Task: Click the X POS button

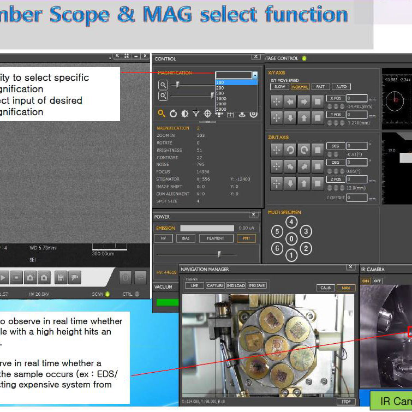Action: tap(336, 98)
